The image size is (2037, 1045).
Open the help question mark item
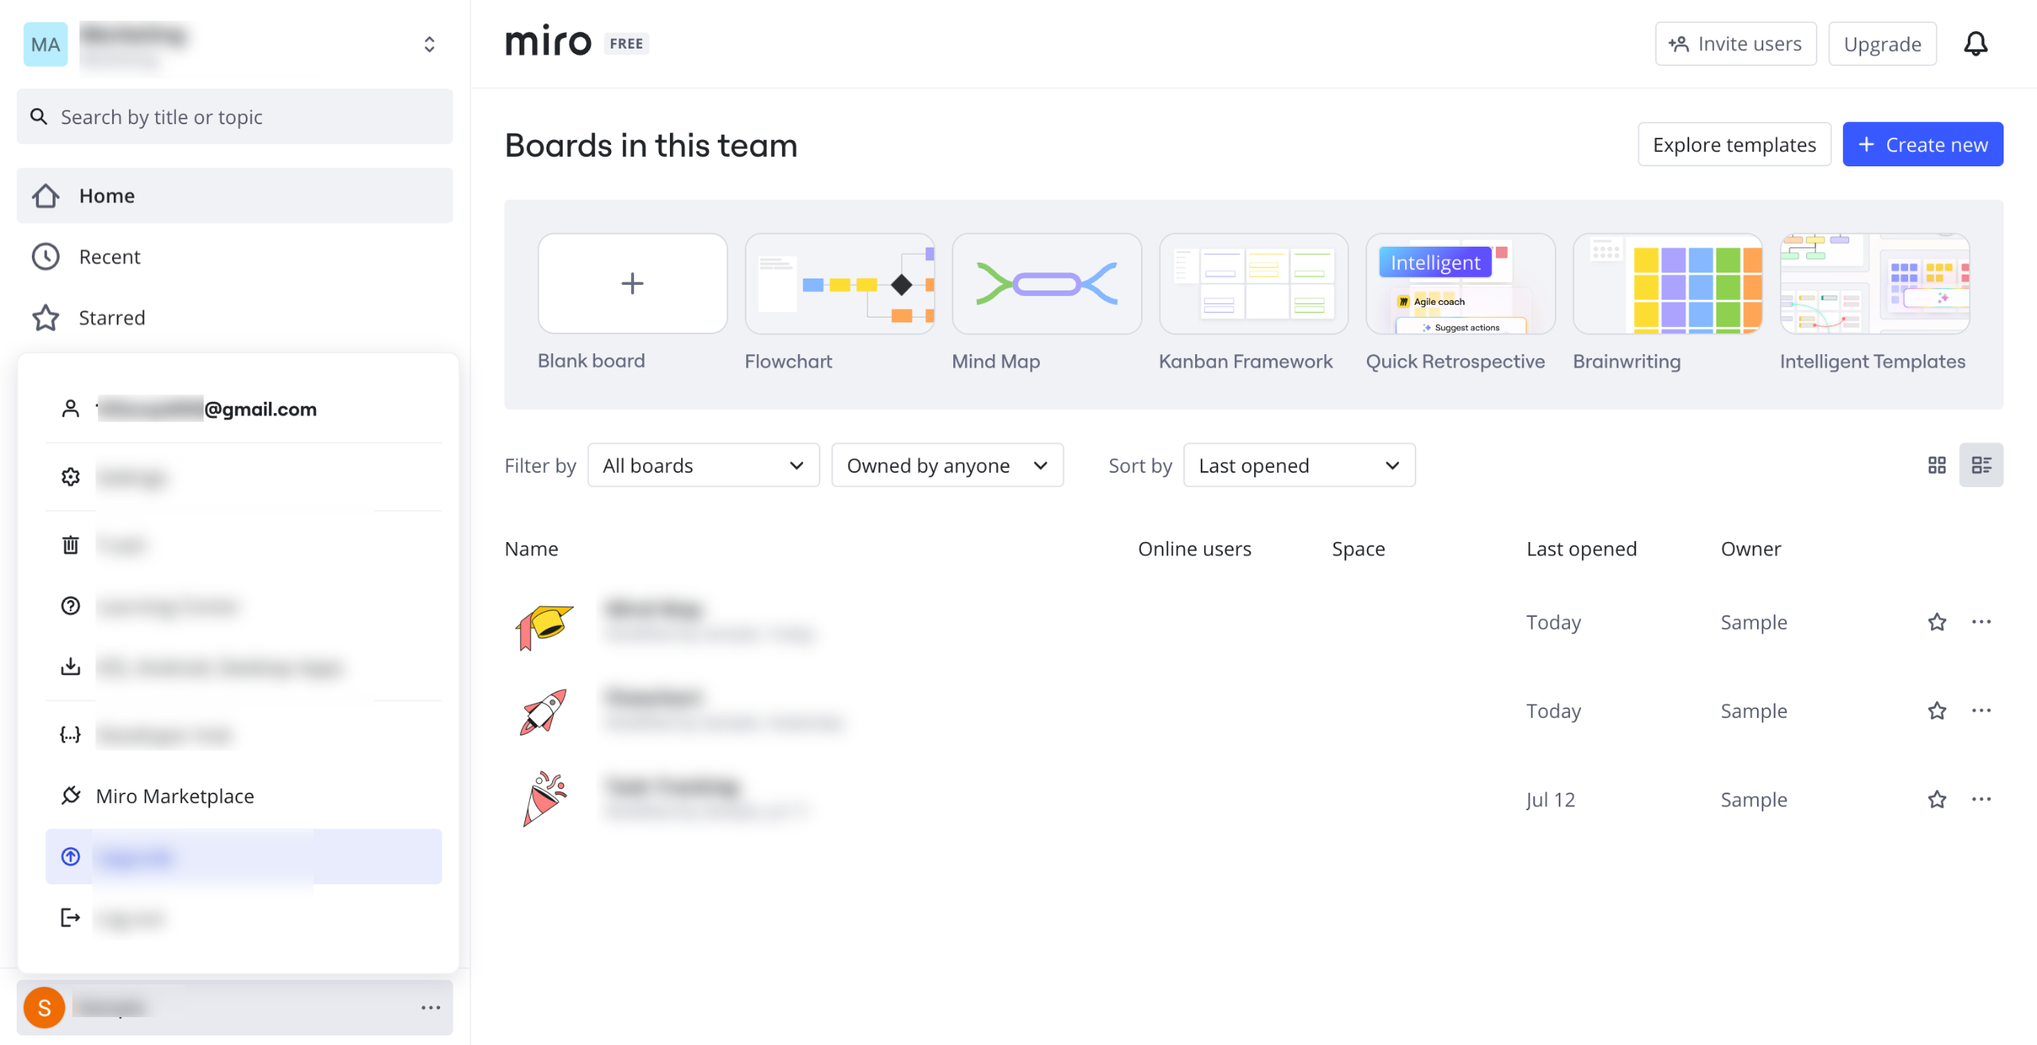[x=71, y=606]
